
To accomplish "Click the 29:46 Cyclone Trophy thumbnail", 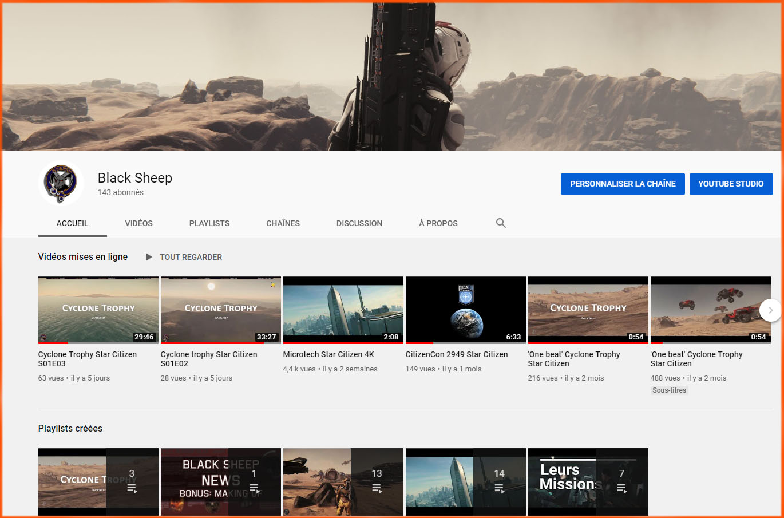I will pos(98,310).
